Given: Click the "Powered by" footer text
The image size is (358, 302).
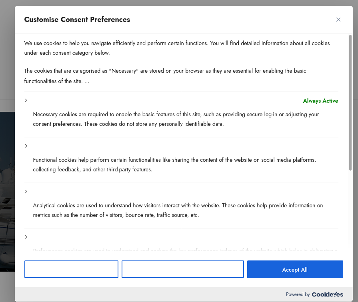Looking at the screenshot, I should click(298, 294).
